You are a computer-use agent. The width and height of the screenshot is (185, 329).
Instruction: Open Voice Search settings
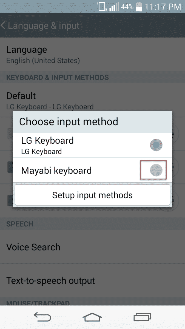point(33,247)
